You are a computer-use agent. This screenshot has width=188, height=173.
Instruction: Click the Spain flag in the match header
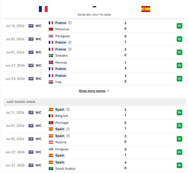tap(146, 9)
